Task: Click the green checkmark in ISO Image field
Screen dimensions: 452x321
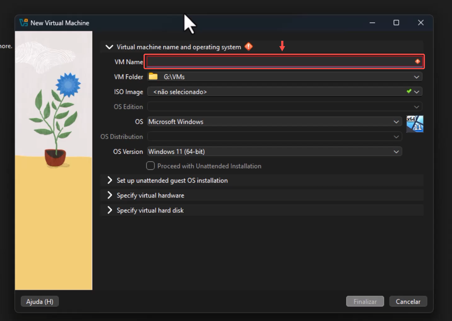Action: point(409,91)
